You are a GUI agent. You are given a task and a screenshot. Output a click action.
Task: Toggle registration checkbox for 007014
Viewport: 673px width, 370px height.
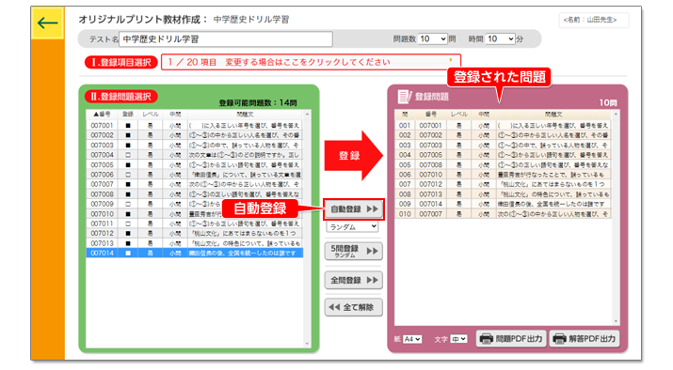click(128, 254)
